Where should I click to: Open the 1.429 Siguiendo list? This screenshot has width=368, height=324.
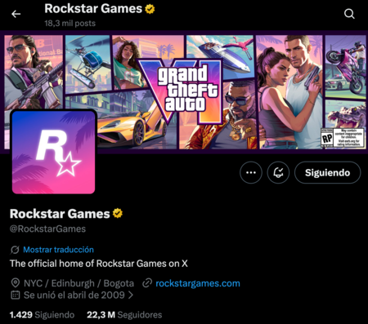(42, 315)
